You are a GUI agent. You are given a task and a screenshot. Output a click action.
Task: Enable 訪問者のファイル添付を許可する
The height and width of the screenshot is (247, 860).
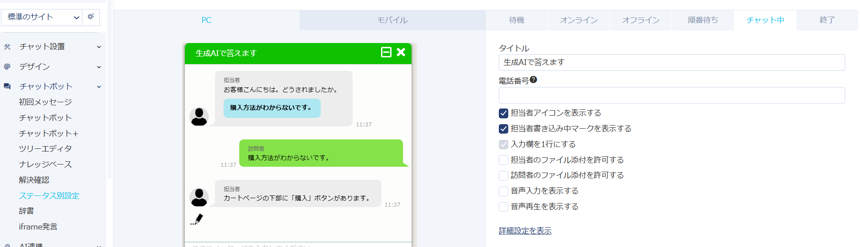[503, 175]
